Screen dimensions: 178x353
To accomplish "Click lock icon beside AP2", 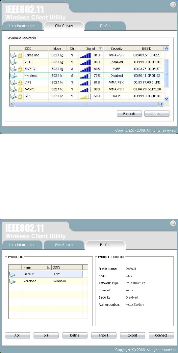I will 20,82.
